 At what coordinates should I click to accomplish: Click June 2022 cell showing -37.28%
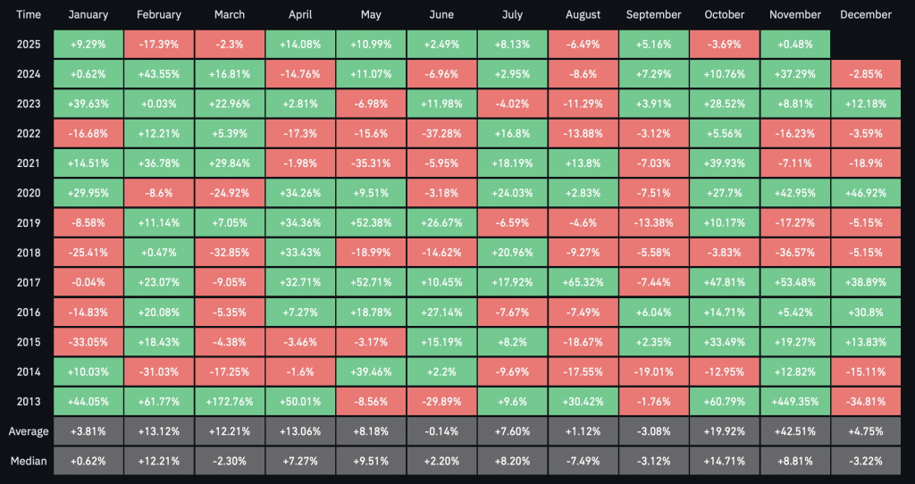[441, 133]
